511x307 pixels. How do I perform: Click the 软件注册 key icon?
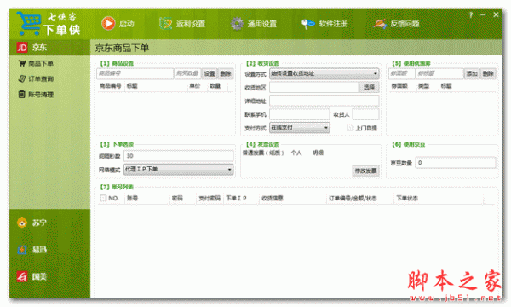[307, 24]
